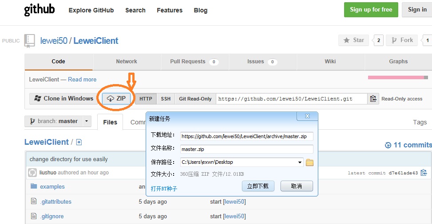
Task: Open the Issues tab
Action: coord(262,62)
